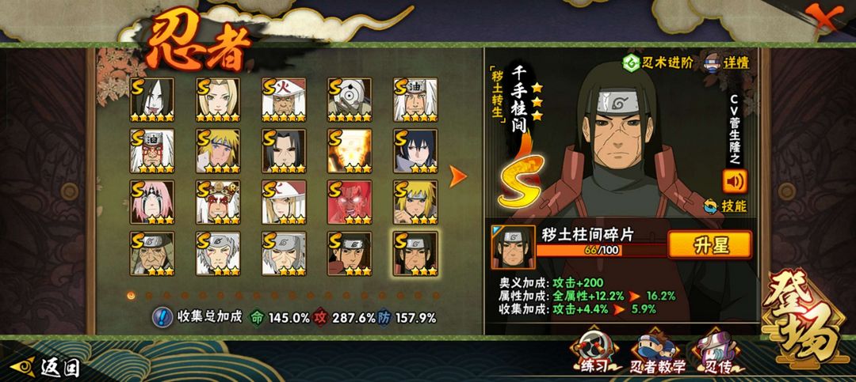Click the 技能 skill swap icon
This screenshot has height=382, width=856.
(711, 206)
